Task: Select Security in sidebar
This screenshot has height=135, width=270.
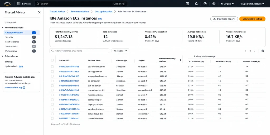Action: pos(9,37)
